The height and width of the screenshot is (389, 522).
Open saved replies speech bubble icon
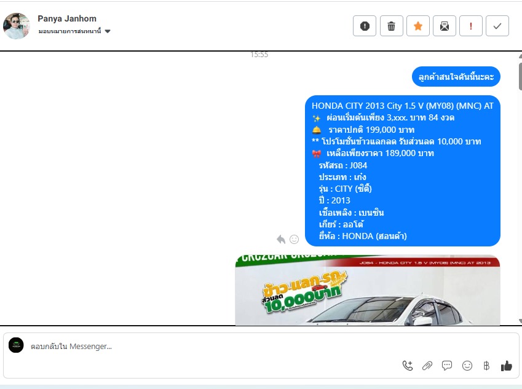(447, 366)
